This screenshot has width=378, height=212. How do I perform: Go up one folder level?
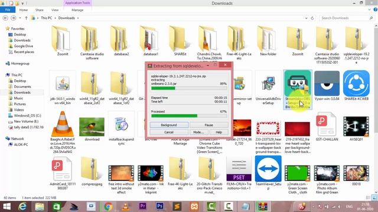[x=26, y=18]
